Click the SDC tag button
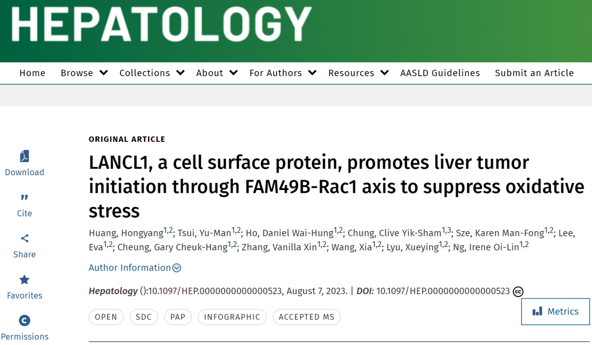Image resolution: width=592 pixels, height=345 pixels. click(144, 317)
